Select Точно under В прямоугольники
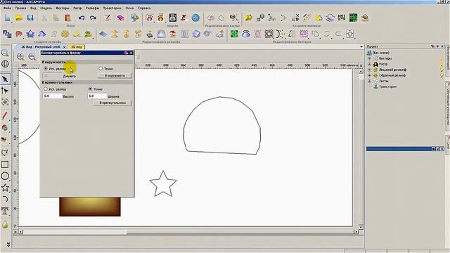 tap(90, 89)
